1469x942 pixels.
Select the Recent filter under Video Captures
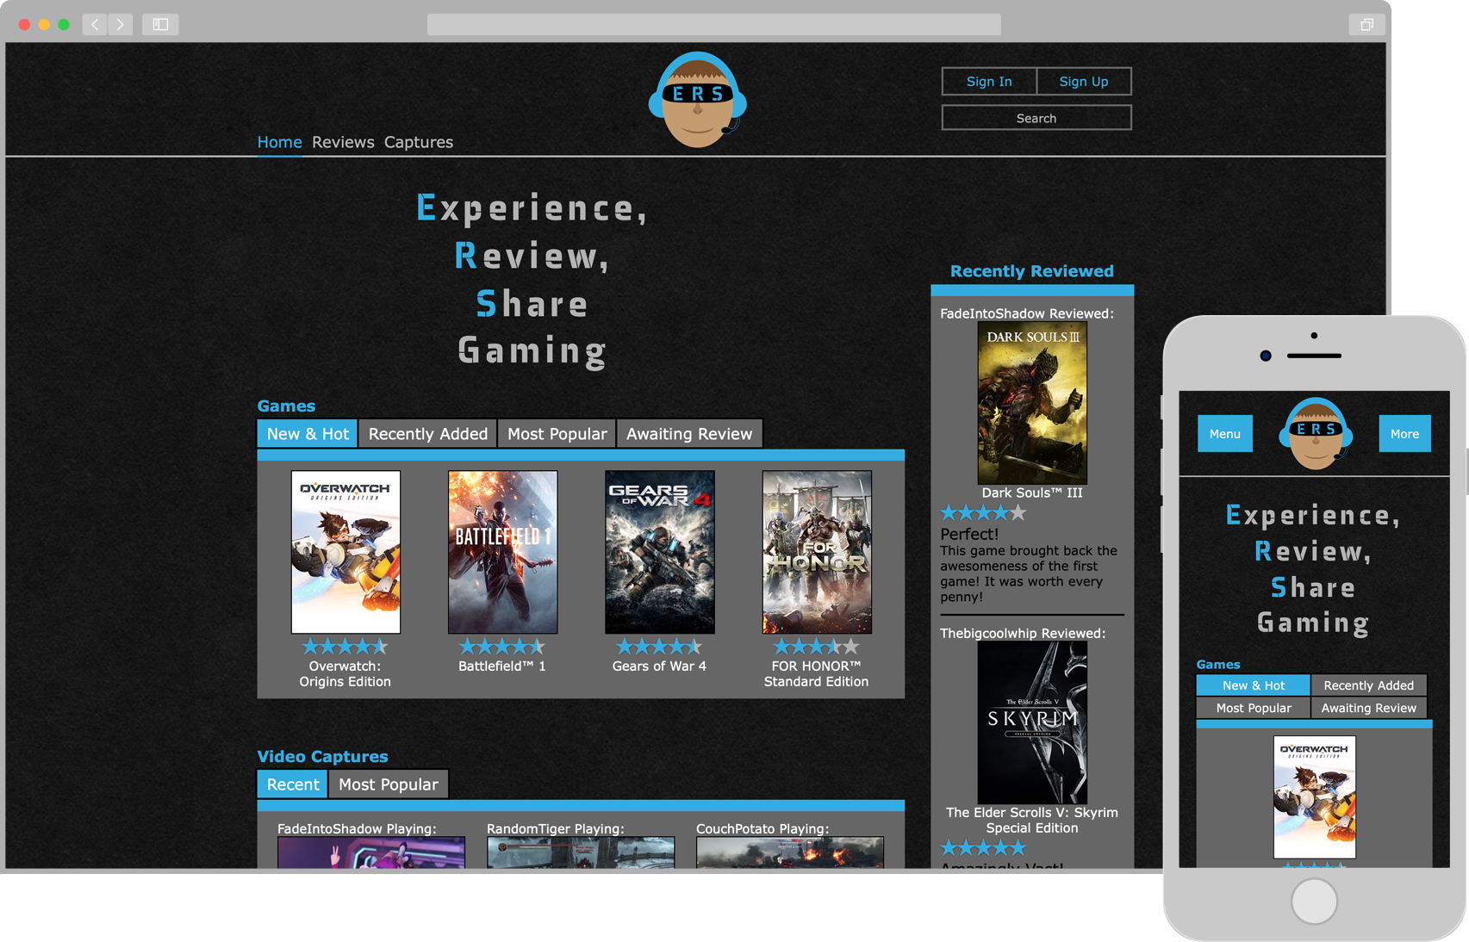pyautogui.click(x=292, y=784)
